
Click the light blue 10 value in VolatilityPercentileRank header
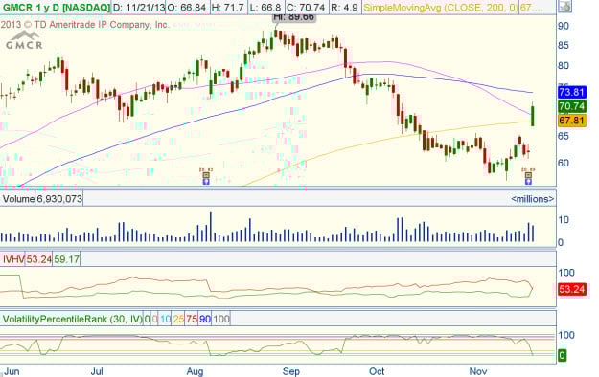tap(165, 319)
